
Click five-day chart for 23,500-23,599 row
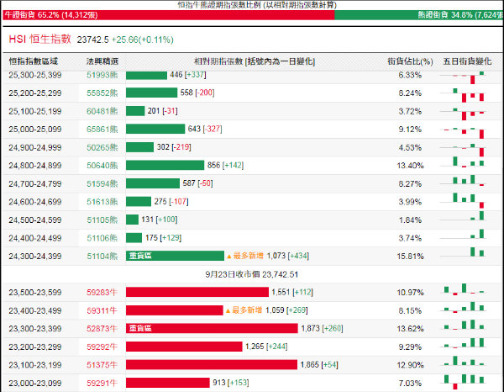click(x=463, y=289)
